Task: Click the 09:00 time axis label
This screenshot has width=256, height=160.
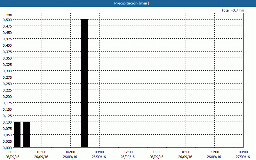Action: 99,152
